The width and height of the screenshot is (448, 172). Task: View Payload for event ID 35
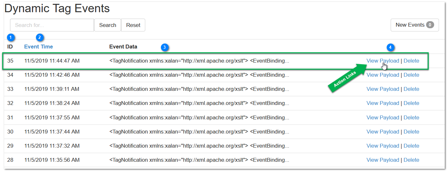click(x=383, y=61)
